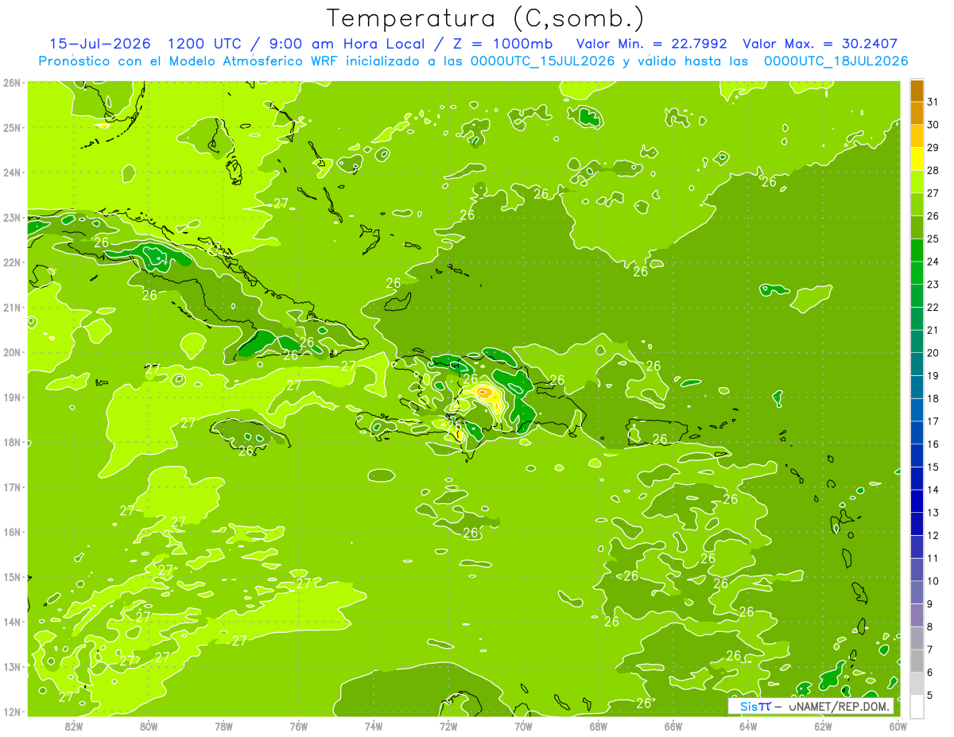954x737 pixels.
Task: Click colorbar value label 25
Action: point(933,239)
